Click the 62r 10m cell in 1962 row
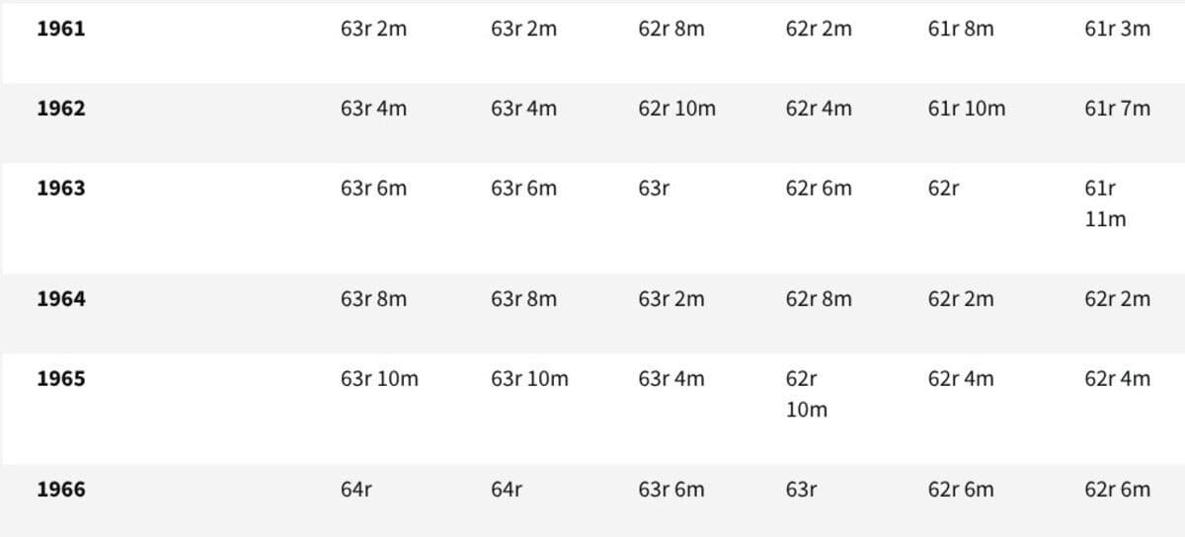Viewport: 1185px width, 537px height. 676,109
